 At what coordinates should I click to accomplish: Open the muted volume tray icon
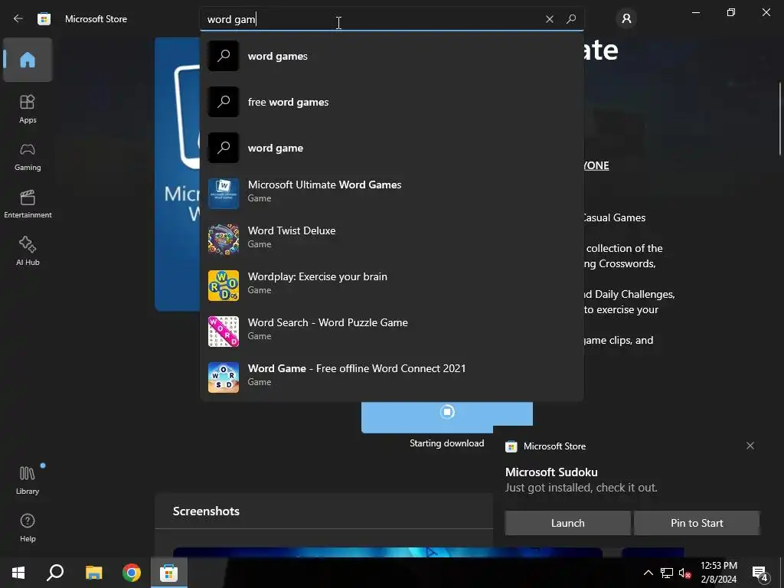[684, 573]
